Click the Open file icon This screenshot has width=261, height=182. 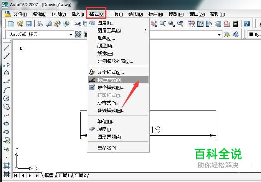[x=20, y=24]
